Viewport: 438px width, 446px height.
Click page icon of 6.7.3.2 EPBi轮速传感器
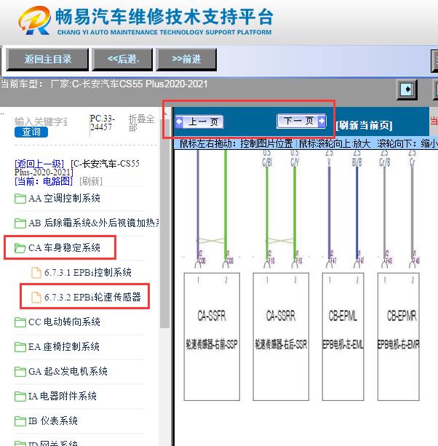36,298
